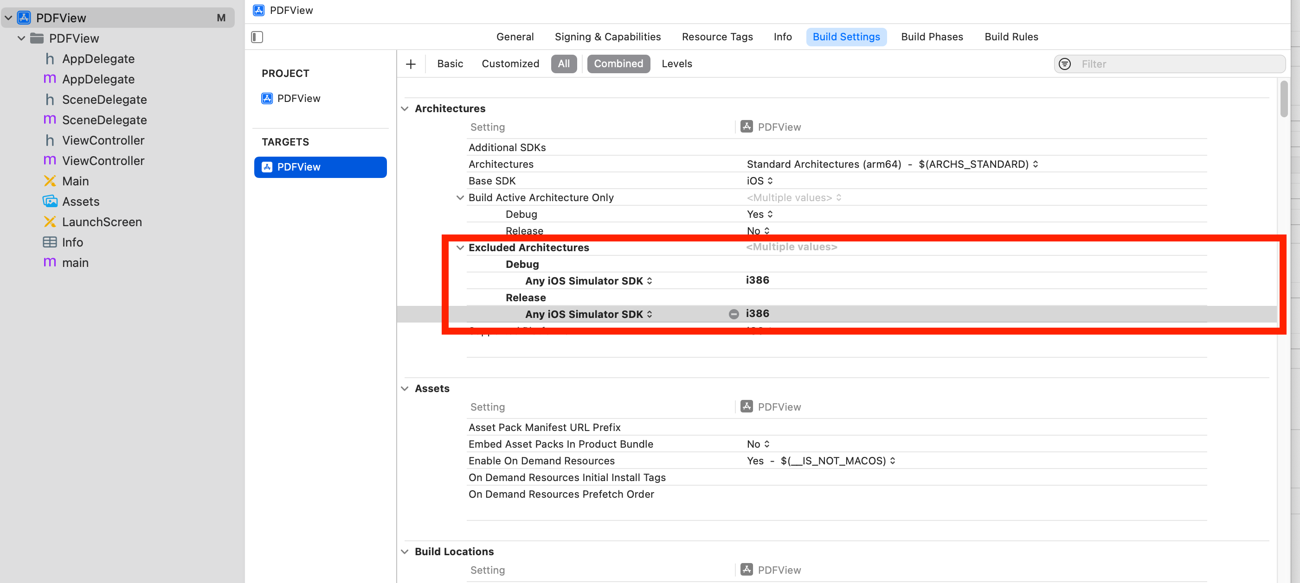Click the add build setting plus icon
Viewport: 1300px width, 583px height.
[411, 64]
